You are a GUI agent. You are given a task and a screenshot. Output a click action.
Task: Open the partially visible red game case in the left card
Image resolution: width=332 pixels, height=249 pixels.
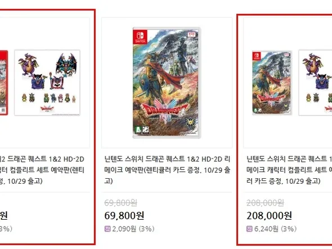(4, 83)
